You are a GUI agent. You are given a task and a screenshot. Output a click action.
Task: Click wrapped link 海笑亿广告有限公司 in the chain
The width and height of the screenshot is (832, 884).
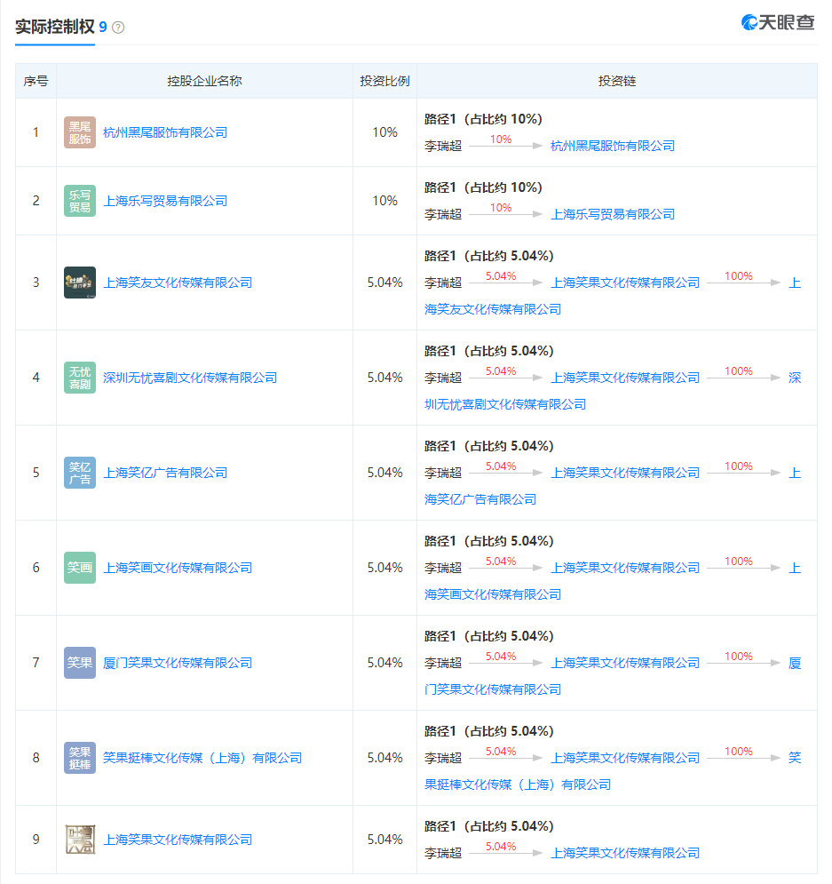point(480,499)
